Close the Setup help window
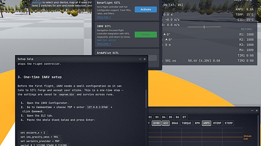Screen dimensions: 261x146 [144, 59]
